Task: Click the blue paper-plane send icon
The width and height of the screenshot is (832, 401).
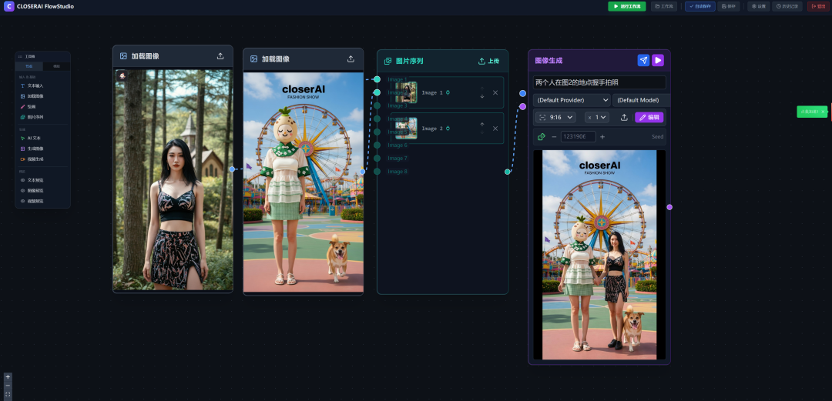Action: coord(643,61)
